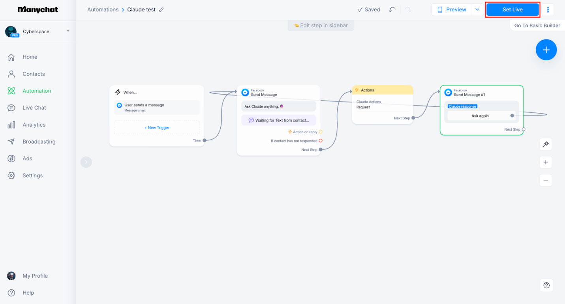Click the Contacts person icon
The width and height of the screenshot is (565, 304).
pyautogui.click(x=11, y=74)
